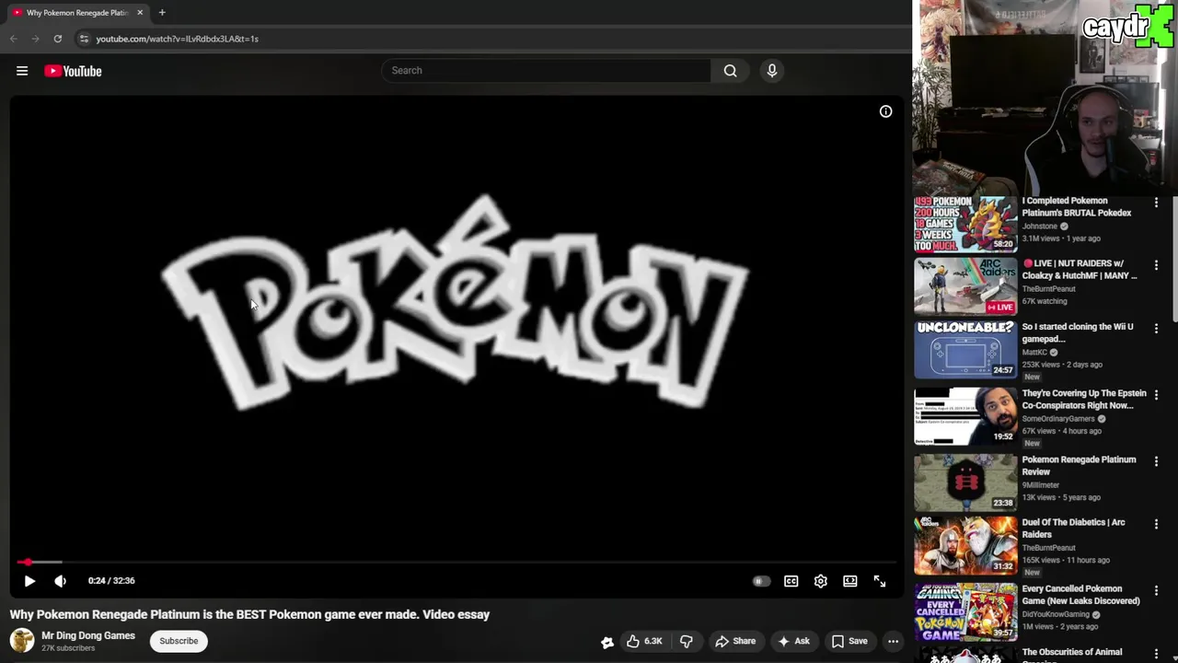Open Every Cancelled Pokemon Game thumbnail

click(965, 611)
